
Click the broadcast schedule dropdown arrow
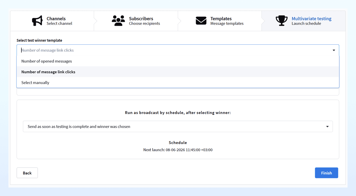tap(327, 127)
